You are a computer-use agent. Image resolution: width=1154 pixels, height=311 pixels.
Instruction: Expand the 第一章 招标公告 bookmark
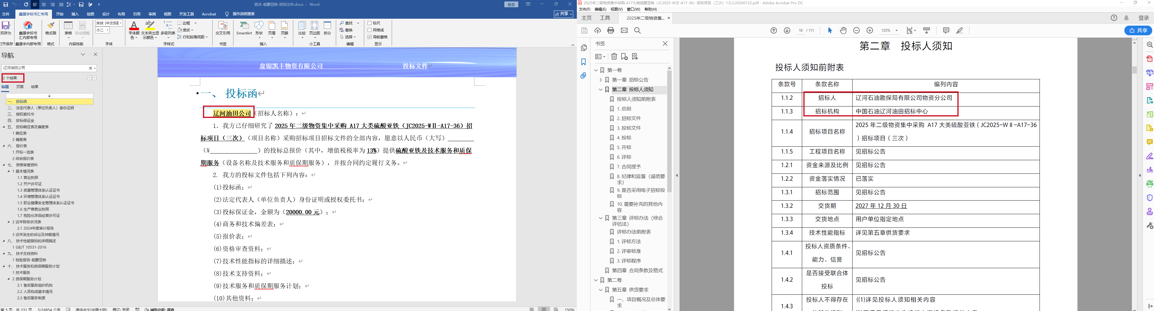click(601, 80)
